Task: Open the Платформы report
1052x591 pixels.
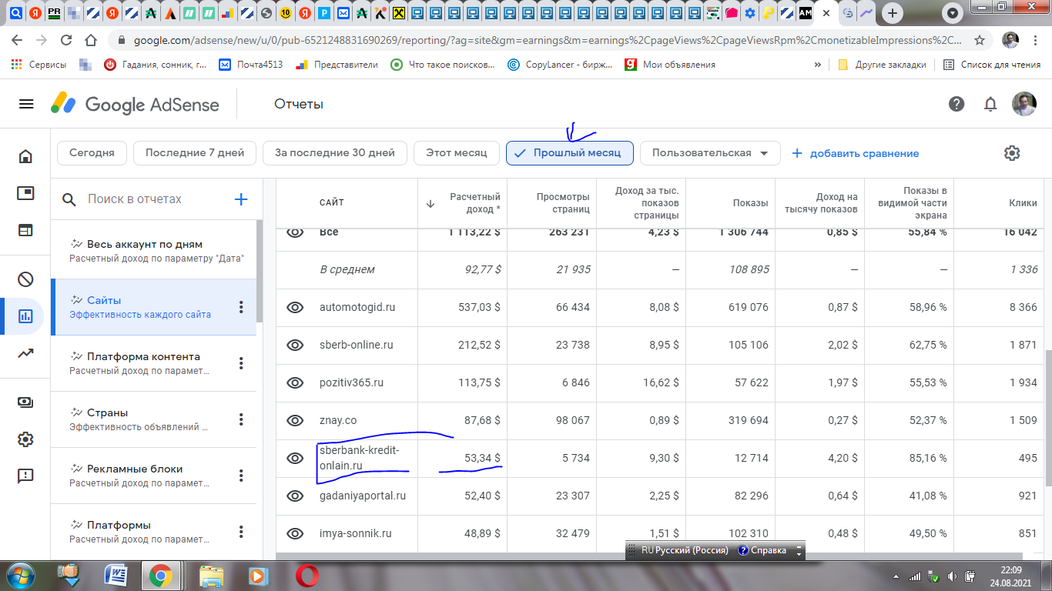Action: click(153, 532)
